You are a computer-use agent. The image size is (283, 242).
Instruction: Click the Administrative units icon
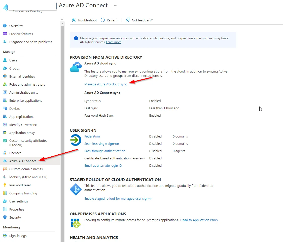[x=5, y=92]
